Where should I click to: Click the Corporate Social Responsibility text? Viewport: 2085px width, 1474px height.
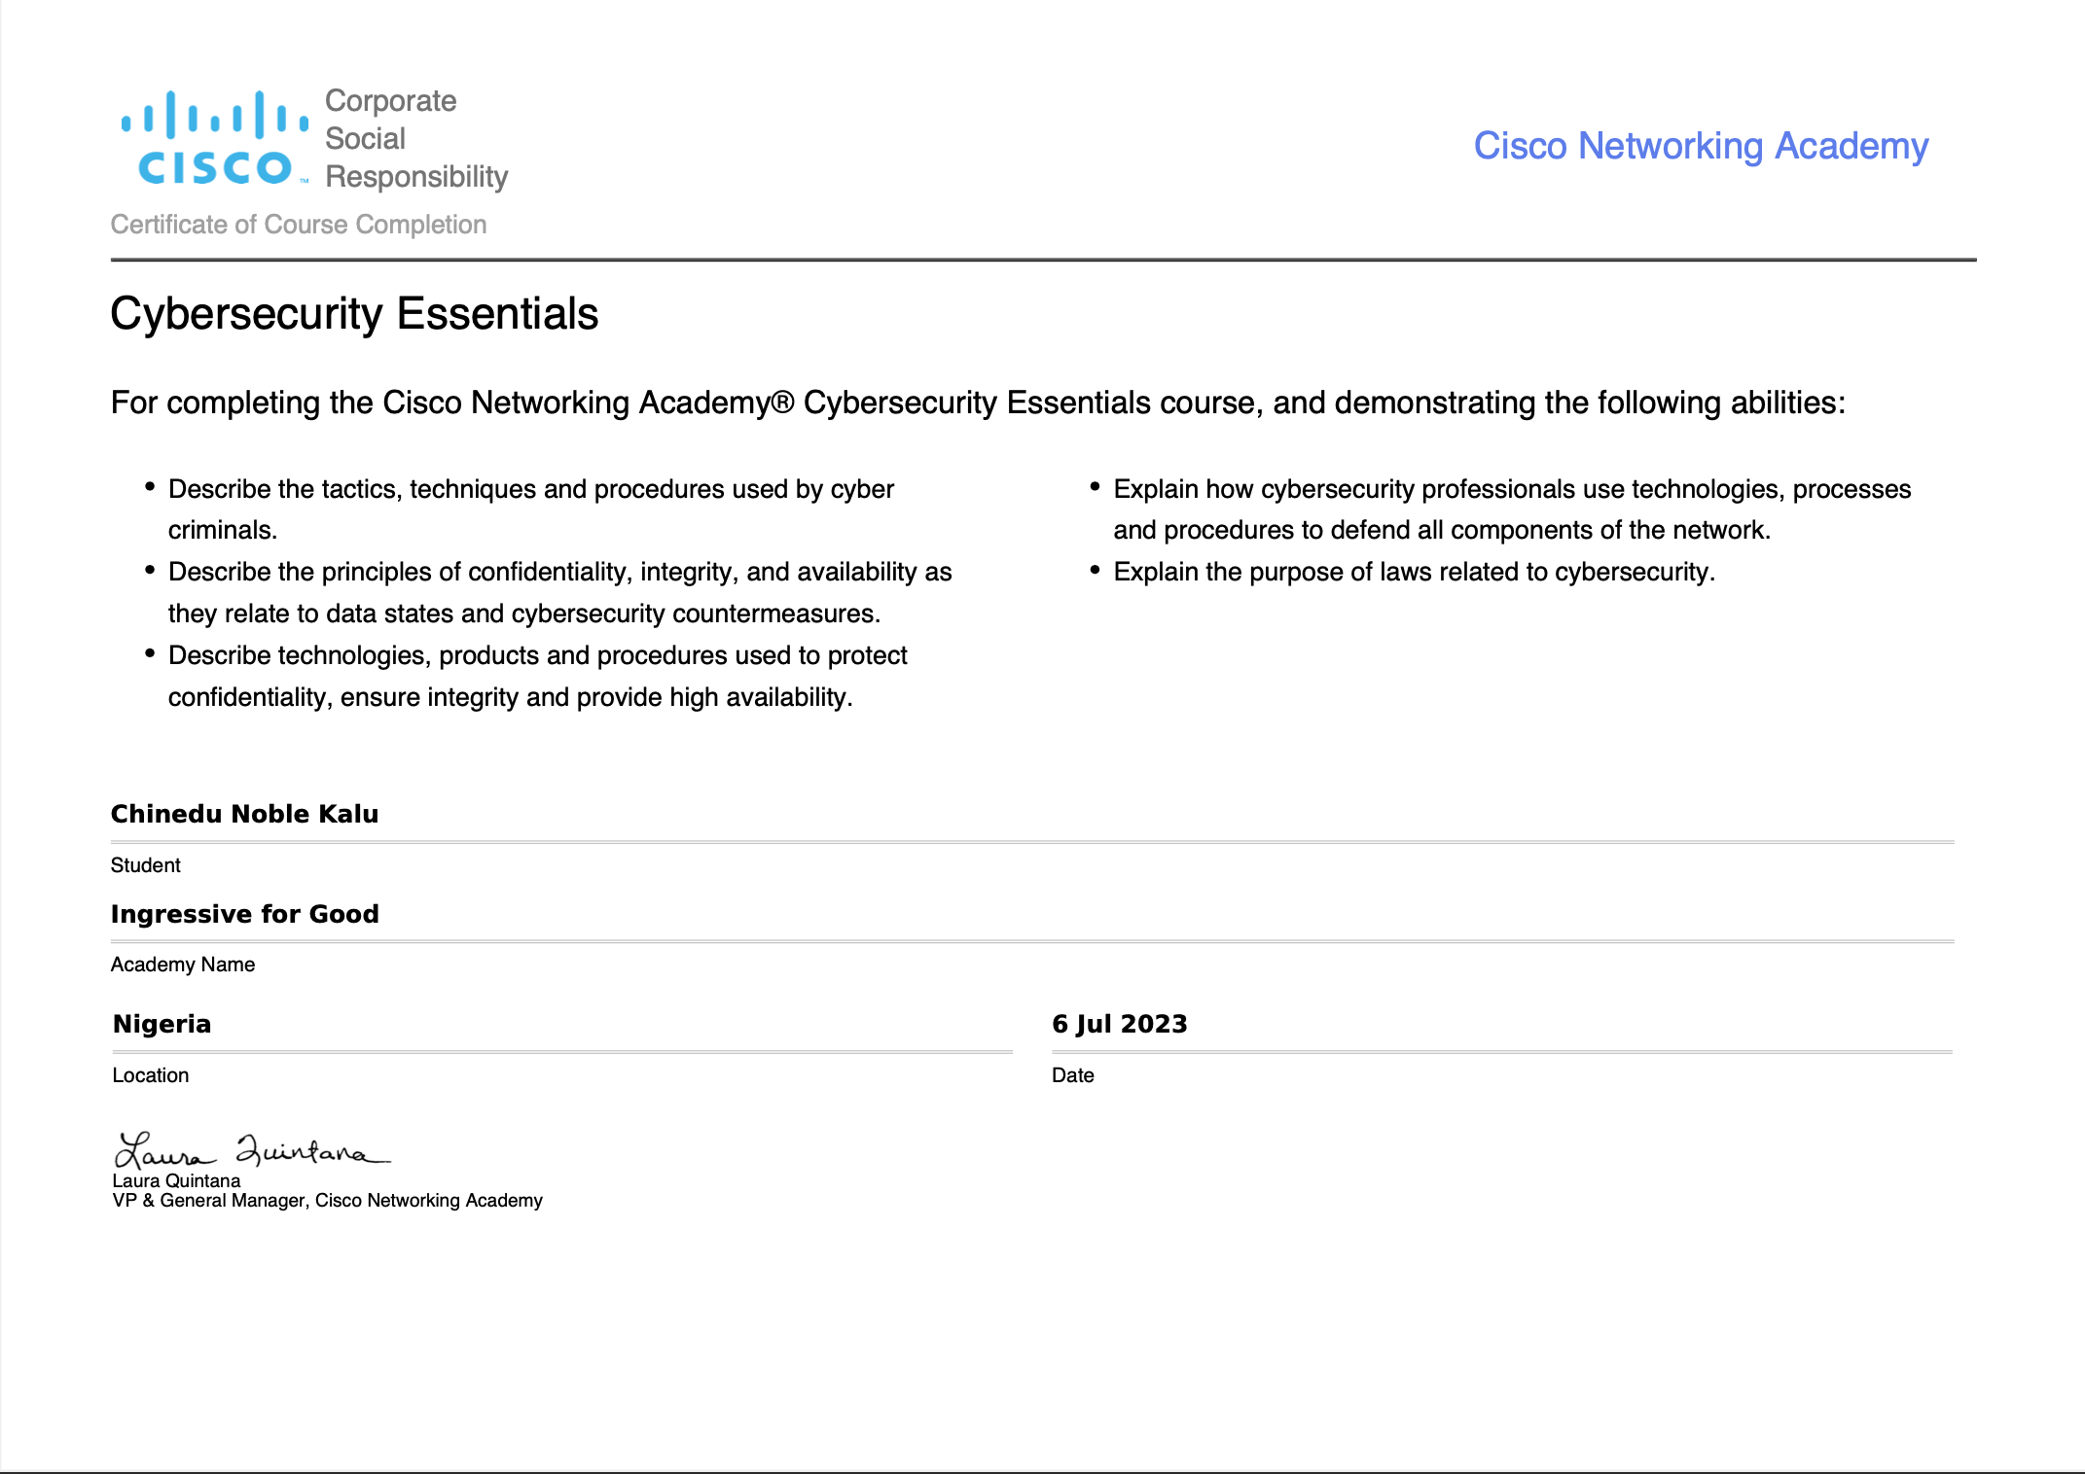coord(415,139)
